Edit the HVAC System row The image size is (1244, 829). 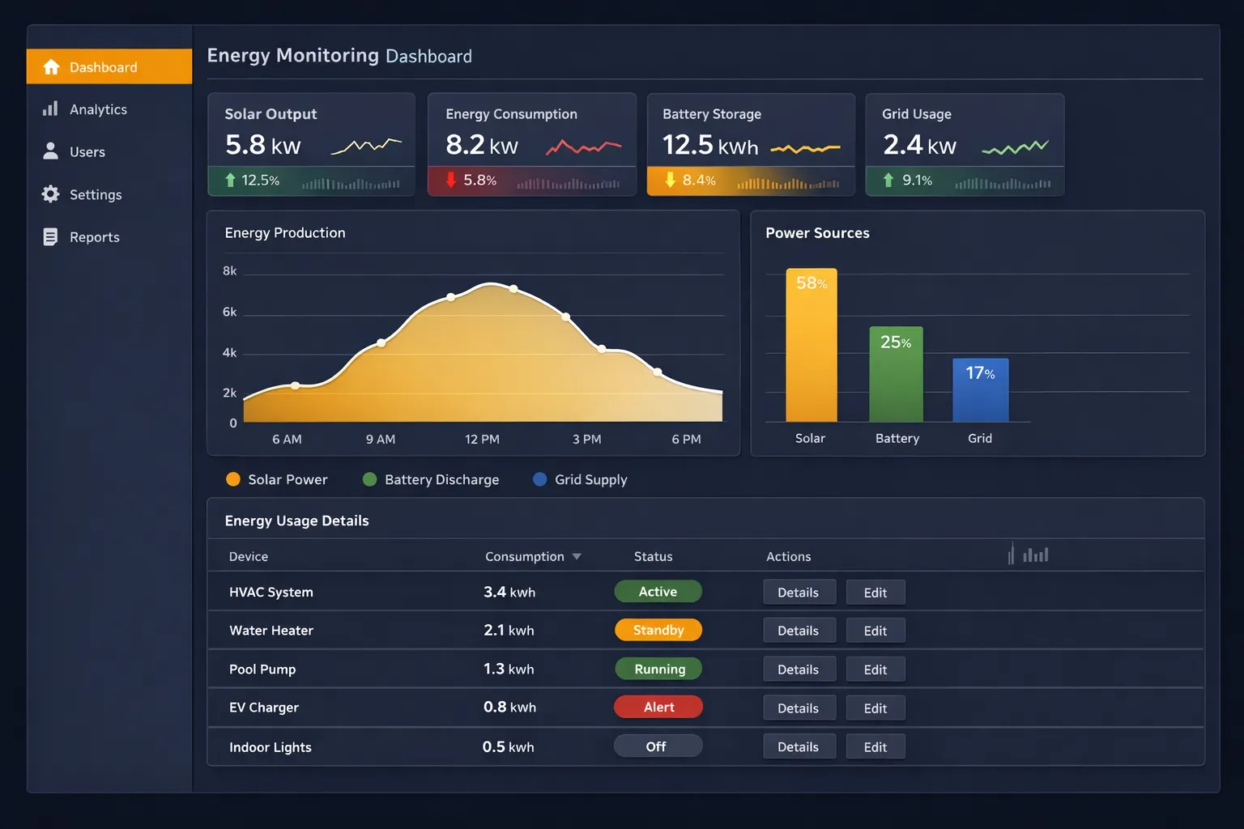(x=875, y=593)
